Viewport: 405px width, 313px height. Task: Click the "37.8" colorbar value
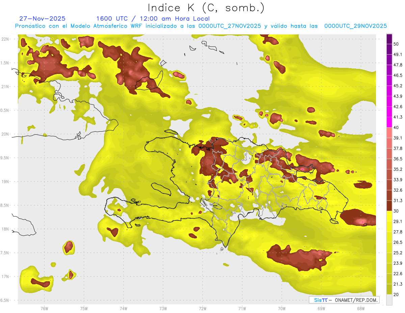(x=398, y=148)
